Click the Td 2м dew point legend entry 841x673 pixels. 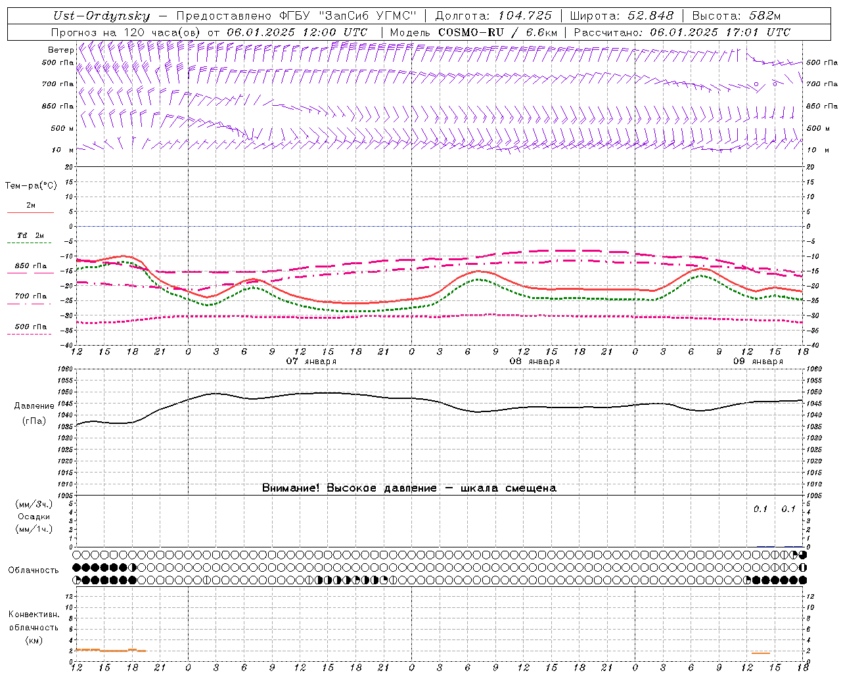click(x=30, y=235)
